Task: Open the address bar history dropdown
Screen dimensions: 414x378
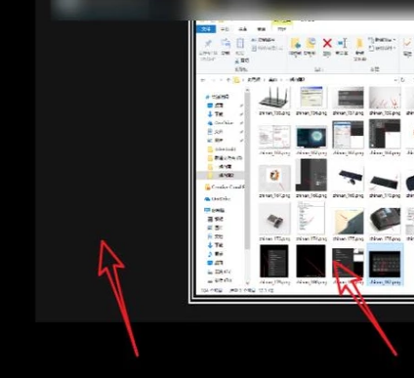Action: tap(395, 80)
